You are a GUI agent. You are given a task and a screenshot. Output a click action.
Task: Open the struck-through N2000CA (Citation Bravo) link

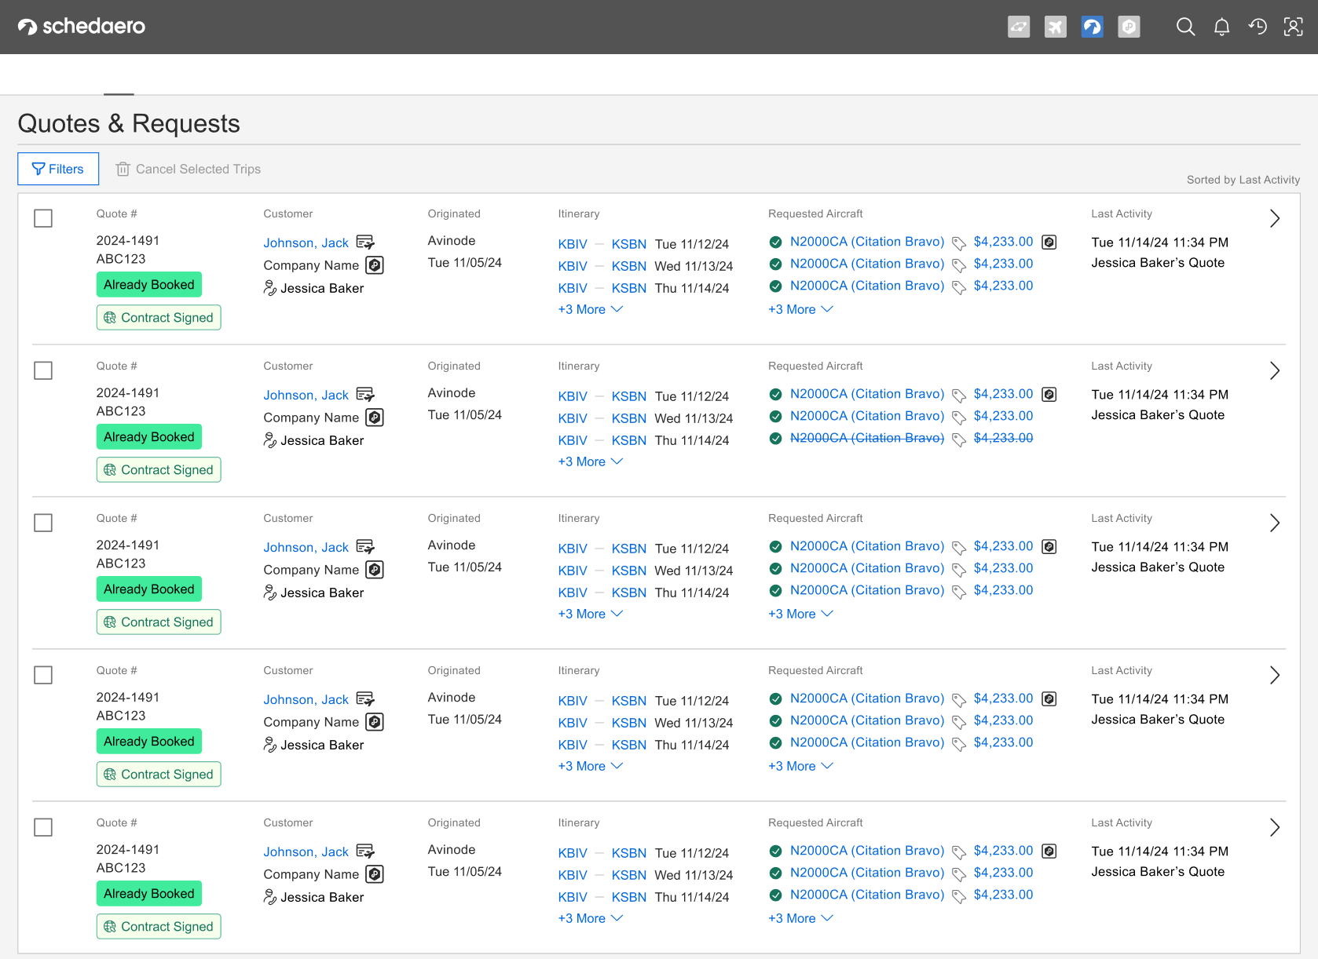[x=867, y=438]
